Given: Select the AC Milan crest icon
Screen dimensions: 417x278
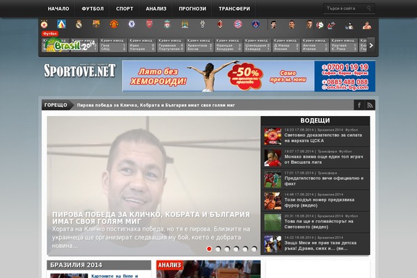Looking at the screenshot, I should 220,24.
